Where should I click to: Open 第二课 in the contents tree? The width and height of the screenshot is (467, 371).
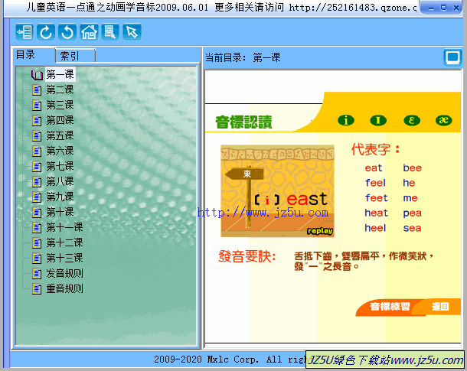click(x=60, y=89)
